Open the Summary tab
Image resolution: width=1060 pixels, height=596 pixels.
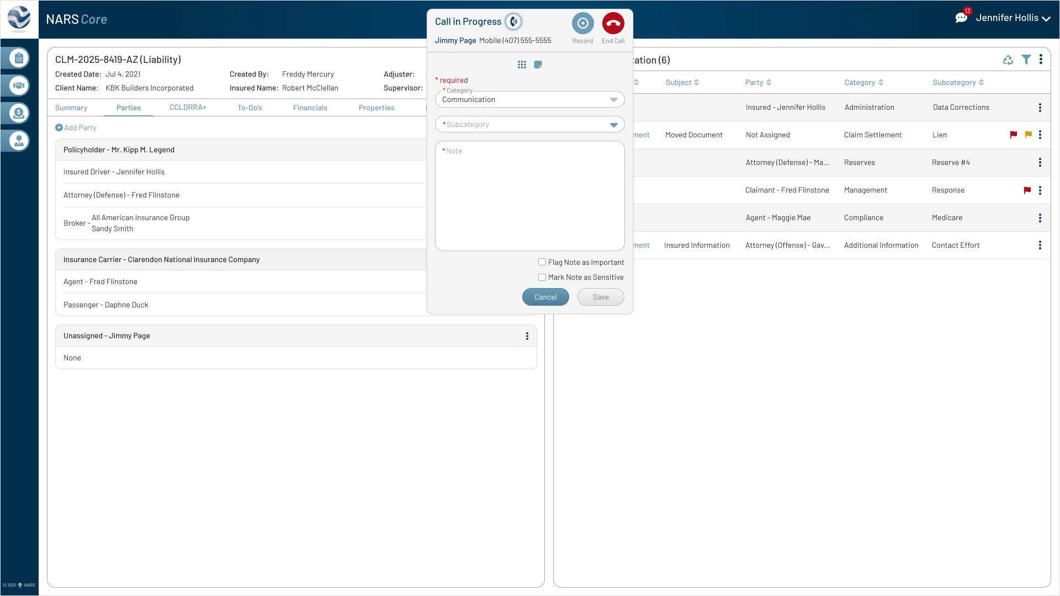coord(71,108)
